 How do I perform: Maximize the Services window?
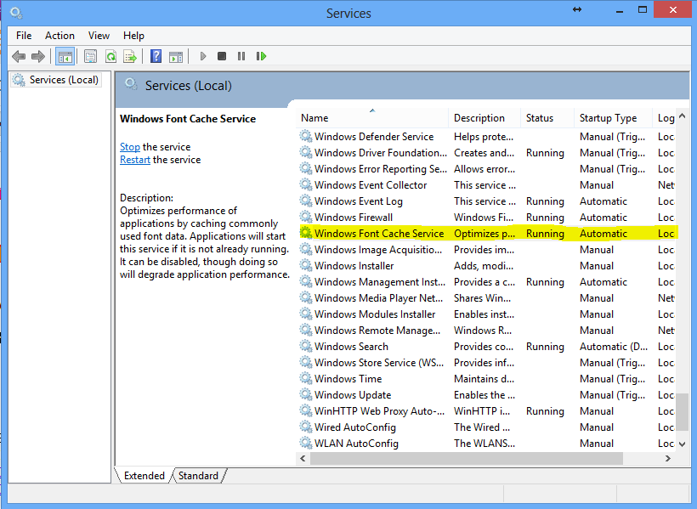(643, 10)
